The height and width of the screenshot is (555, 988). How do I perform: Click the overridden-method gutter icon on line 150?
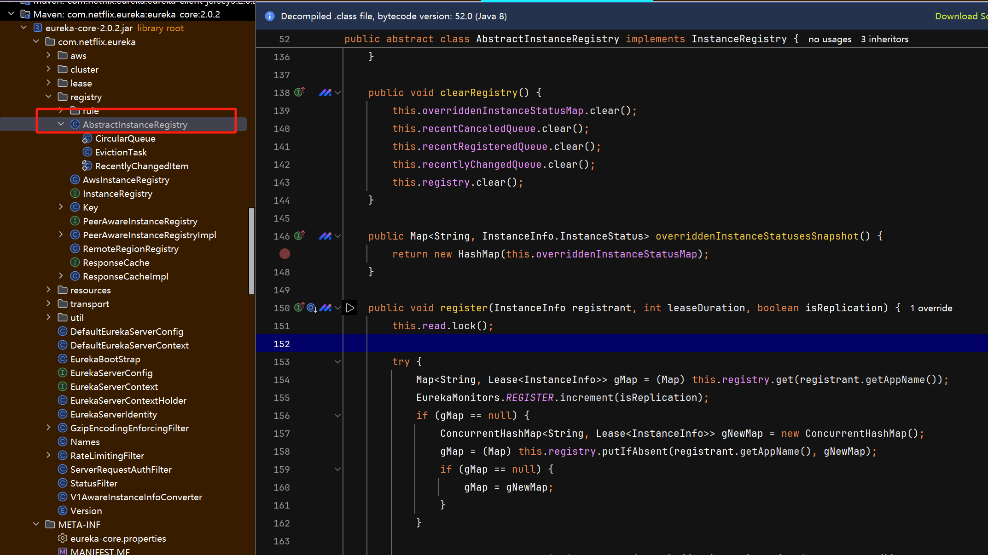click(312, 308)
